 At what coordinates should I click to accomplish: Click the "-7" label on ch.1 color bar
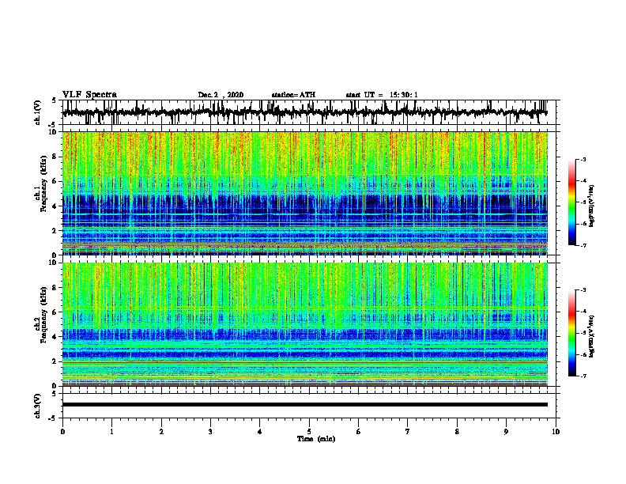(x=583, y=245)
